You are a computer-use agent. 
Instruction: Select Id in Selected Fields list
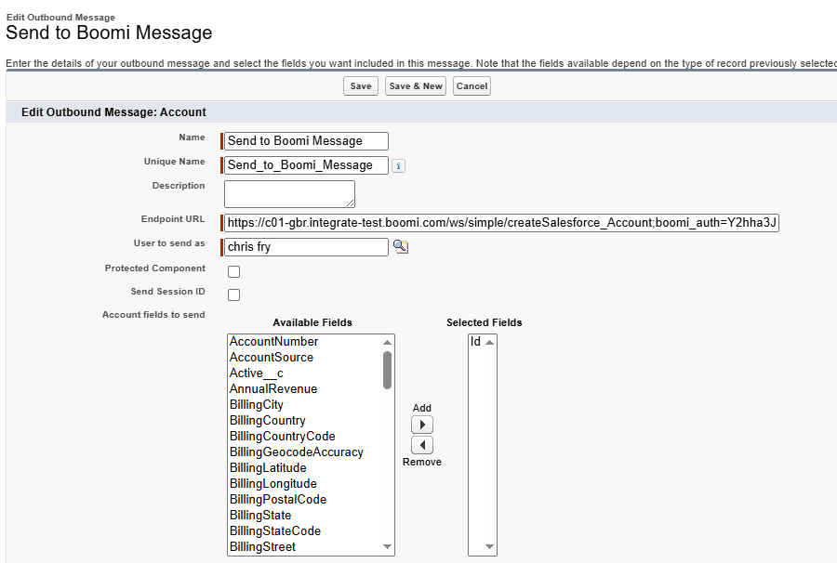tap(475, 342)
